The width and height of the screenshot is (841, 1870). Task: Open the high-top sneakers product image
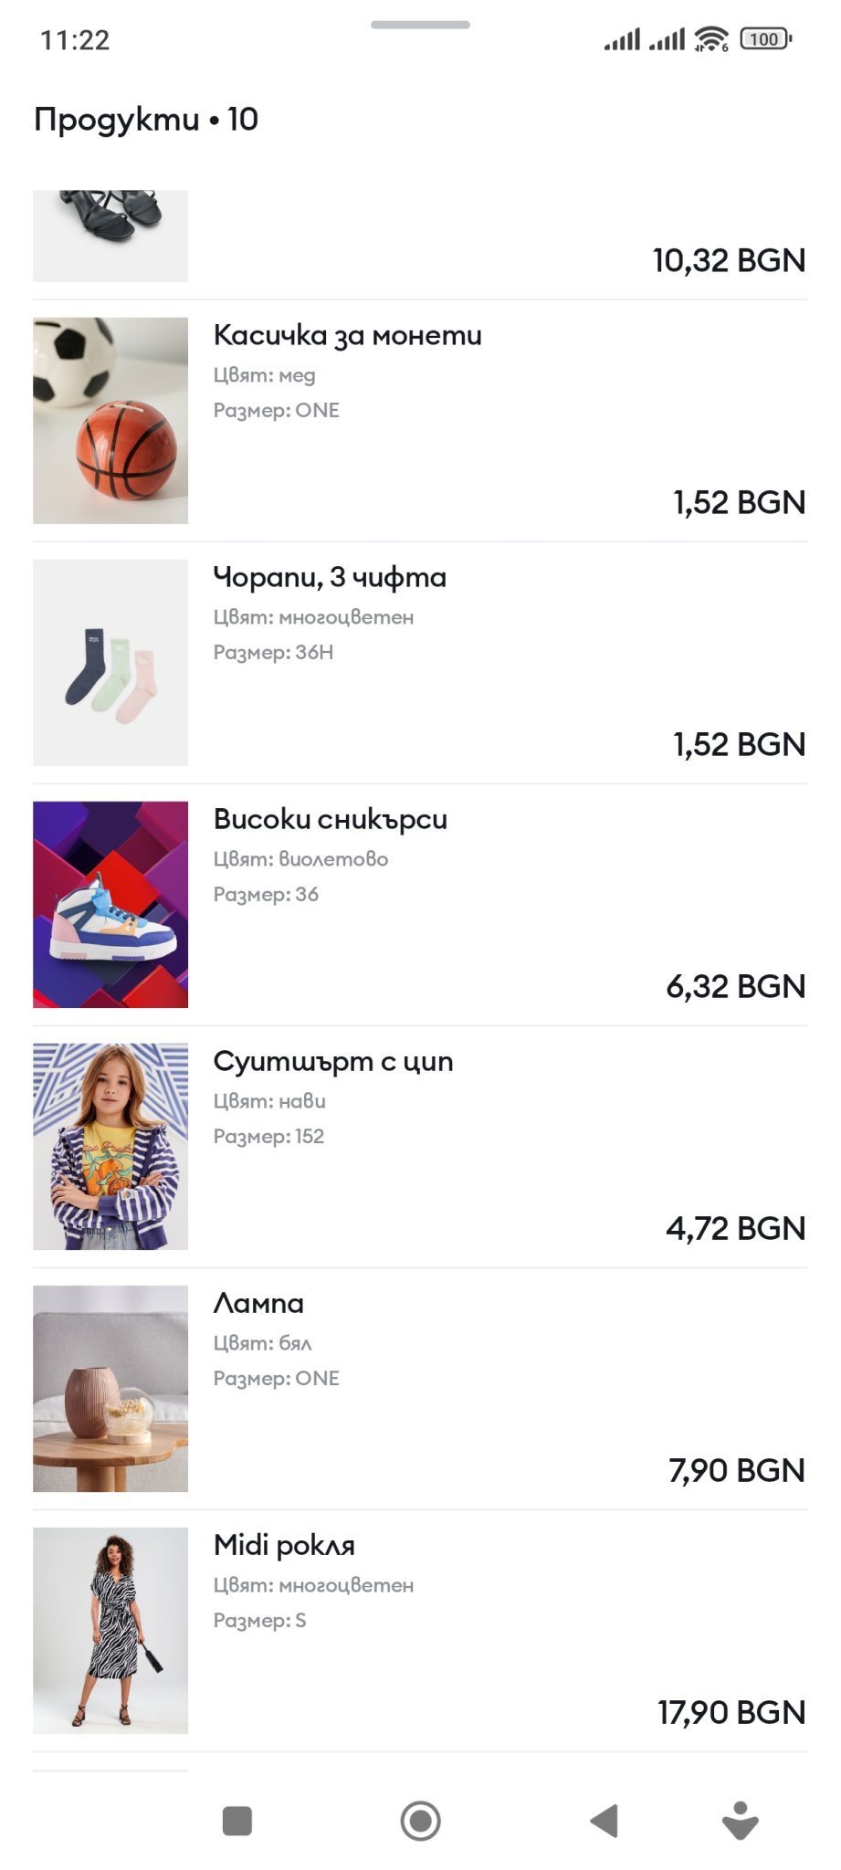[110, 904]
